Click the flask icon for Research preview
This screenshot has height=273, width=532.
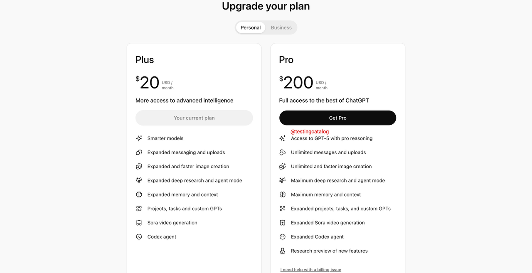click(283, 251)
